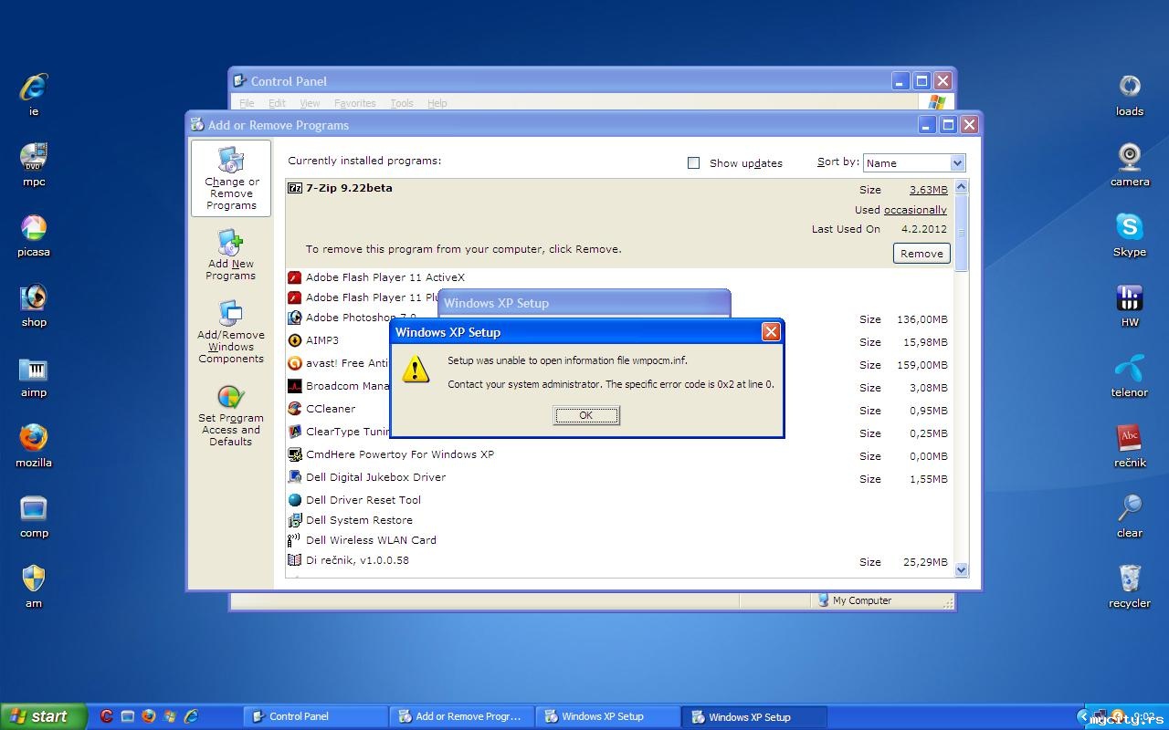Switch to Control Panel taskbar button

[315, 716]
